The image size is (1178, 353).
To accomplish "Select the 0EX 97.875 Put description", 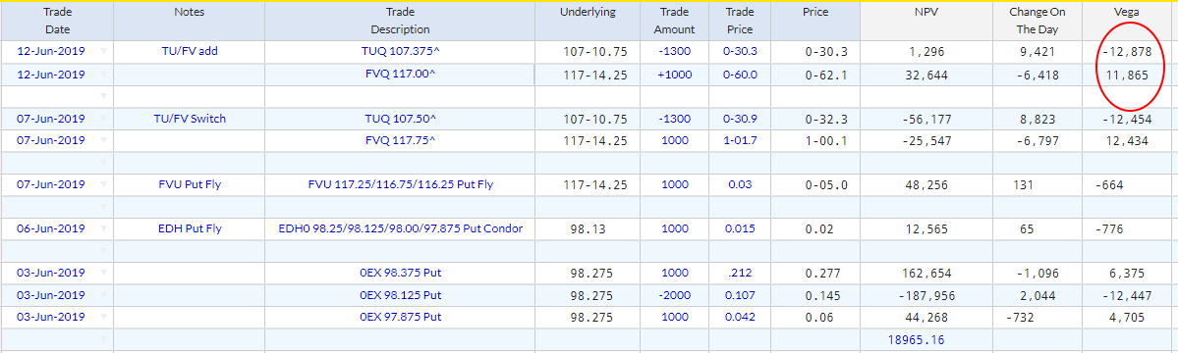I will tap(400, 318).
